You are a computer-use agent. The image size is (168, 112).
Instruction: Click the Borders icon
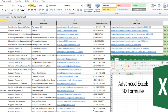12,10
